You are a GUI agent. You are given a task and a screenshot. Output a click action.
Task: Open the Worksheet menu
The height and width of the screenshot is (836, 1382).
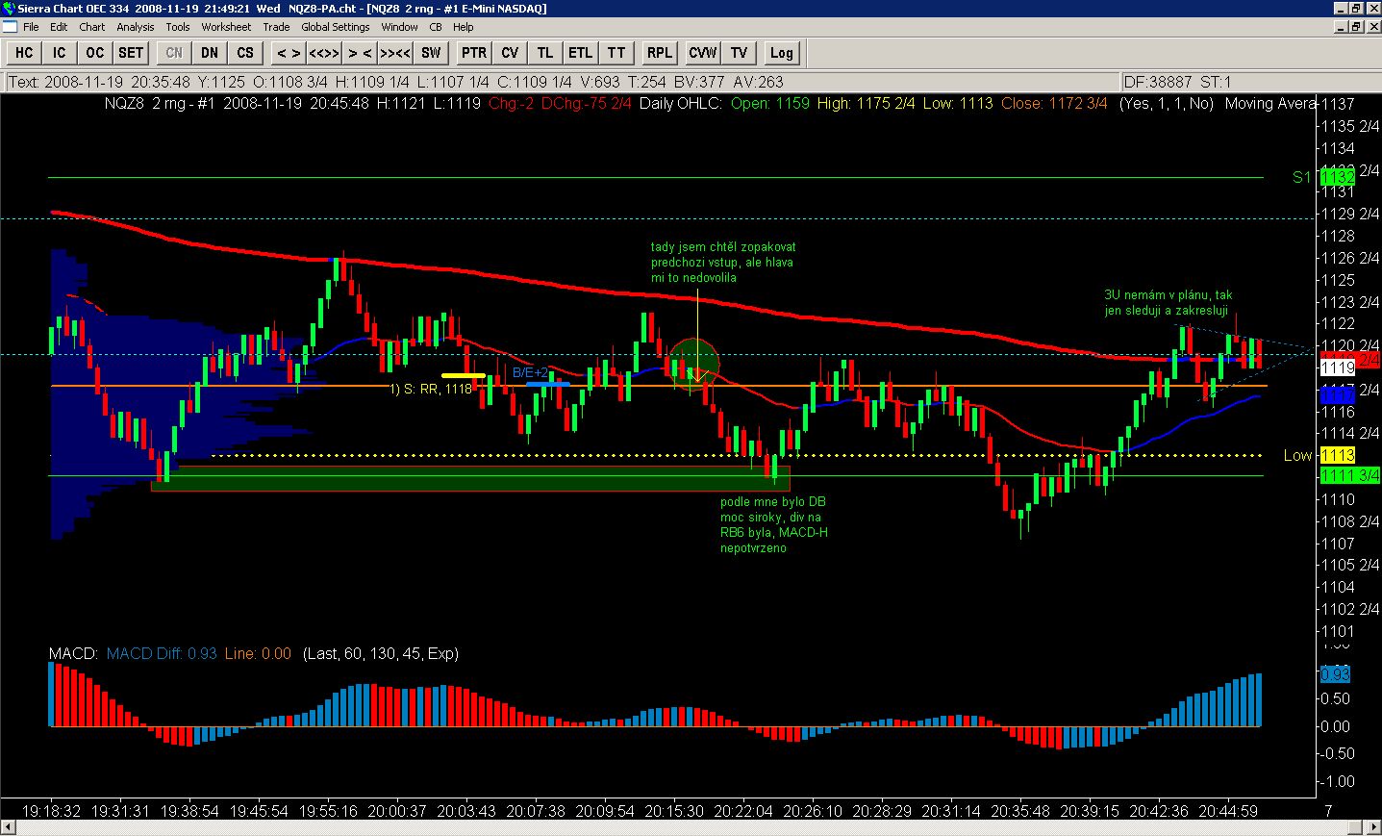[x=226, y=27]
